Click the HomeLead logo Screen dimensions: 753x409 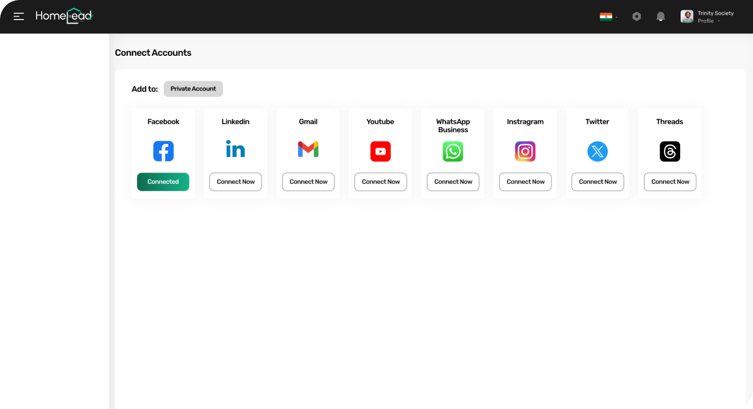point(64,16)
